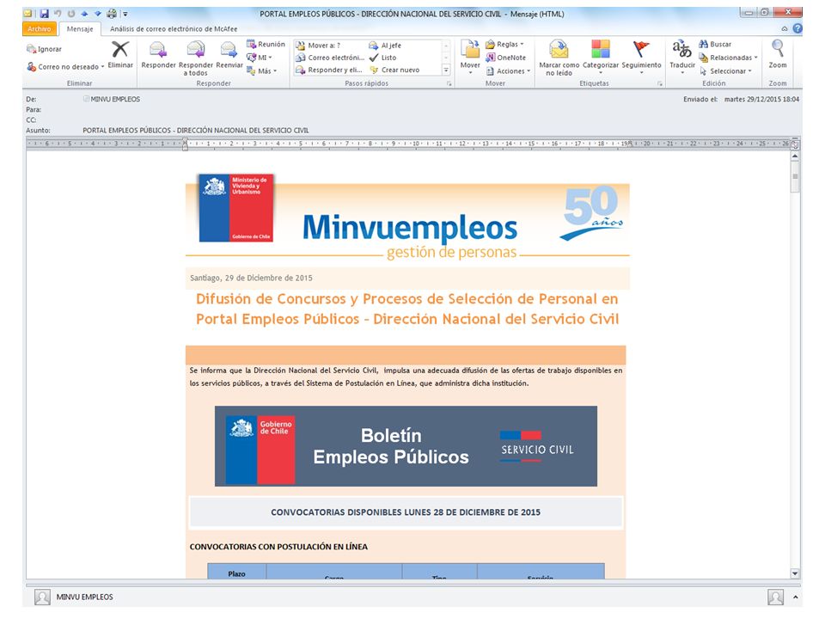
Task: Delete the message with Eliminar
Action: click(120, 55)
